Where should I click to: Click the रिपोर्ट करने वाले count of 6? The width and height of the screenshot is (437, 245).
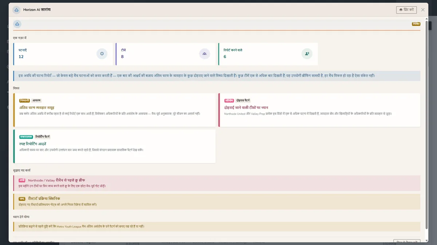225,57
